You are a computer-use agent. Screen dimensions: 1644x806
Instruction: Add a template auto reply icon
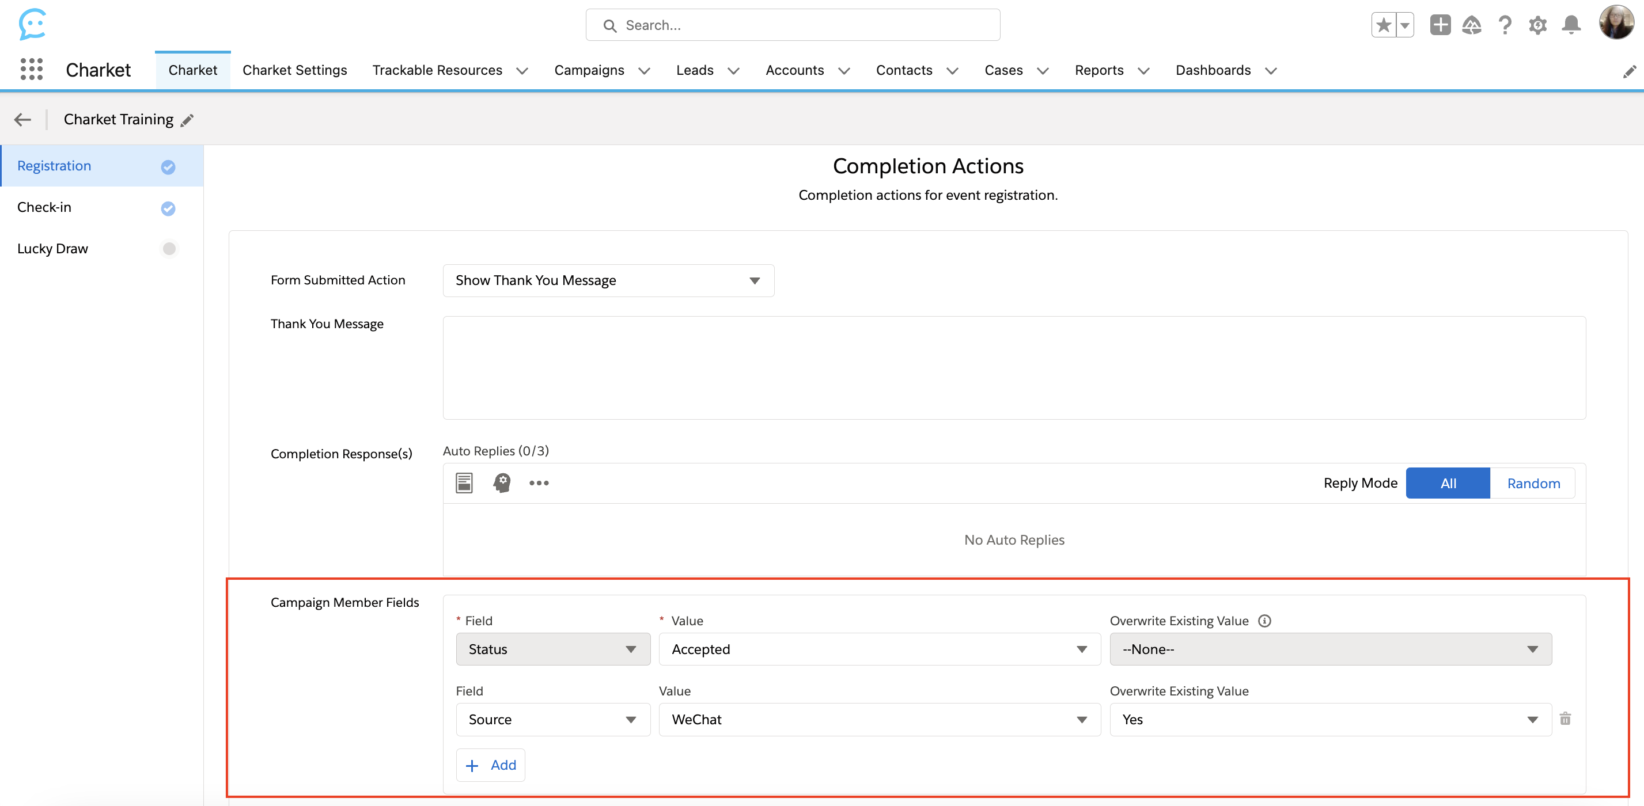click(x=464, y=482)
